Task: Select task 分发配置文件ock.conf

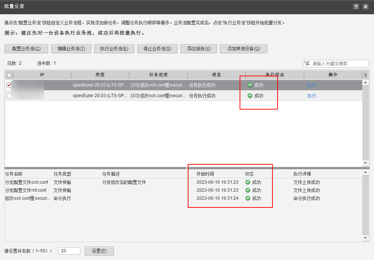Action: (x=26, y=182)
